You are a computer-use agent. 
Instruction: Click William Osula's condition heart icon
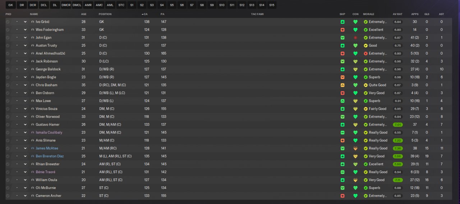355,180
